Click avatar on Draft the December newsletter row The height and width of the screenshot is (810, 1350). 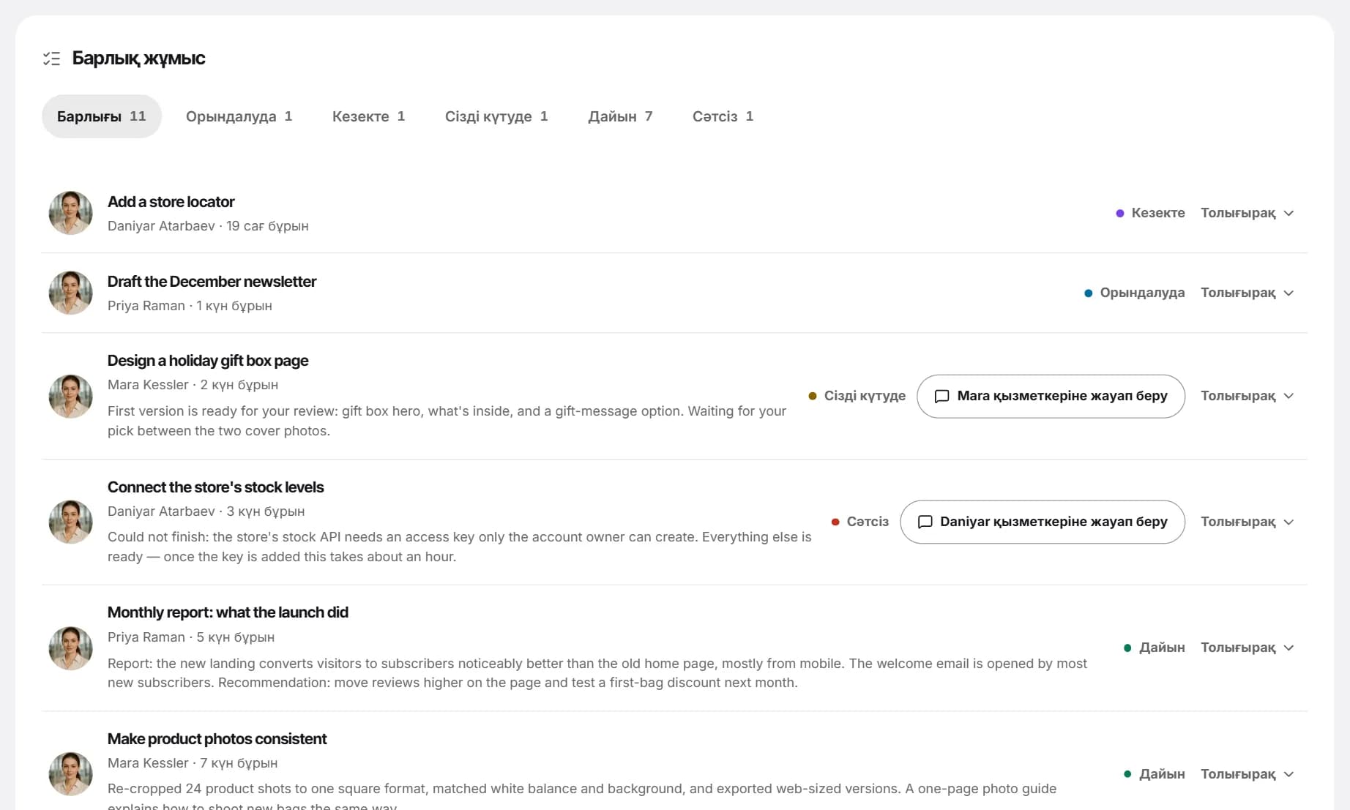pos(70,293)
